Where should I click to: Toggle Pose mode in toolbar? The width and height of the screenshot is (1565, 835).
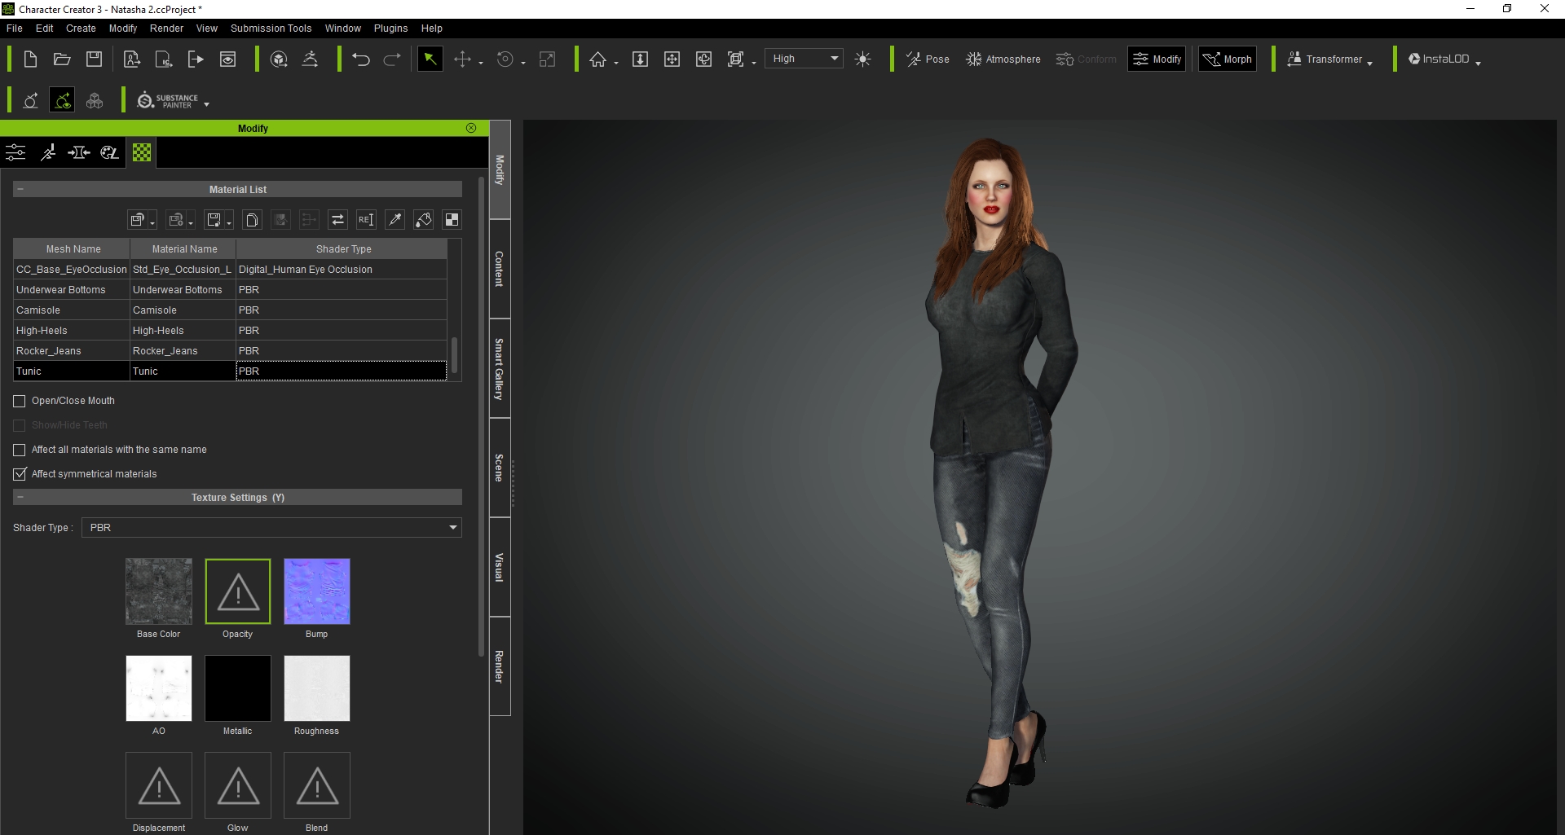pyautogui.click(x=928, y=59)
